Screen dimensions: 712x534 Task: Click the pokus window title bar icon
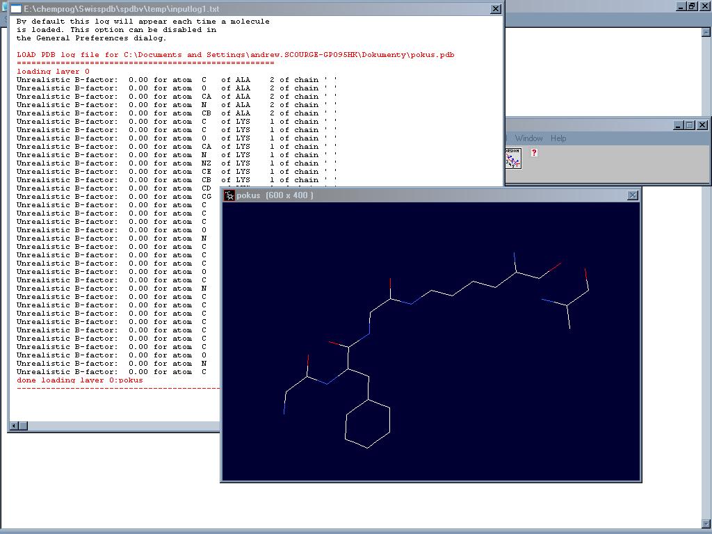[x=229, y=195]
